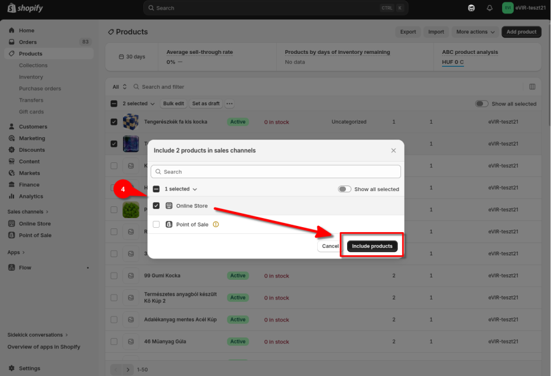Click the magnifier icon in the top search bar
This screenshot has height=376, width=551.
coord(151,8)
